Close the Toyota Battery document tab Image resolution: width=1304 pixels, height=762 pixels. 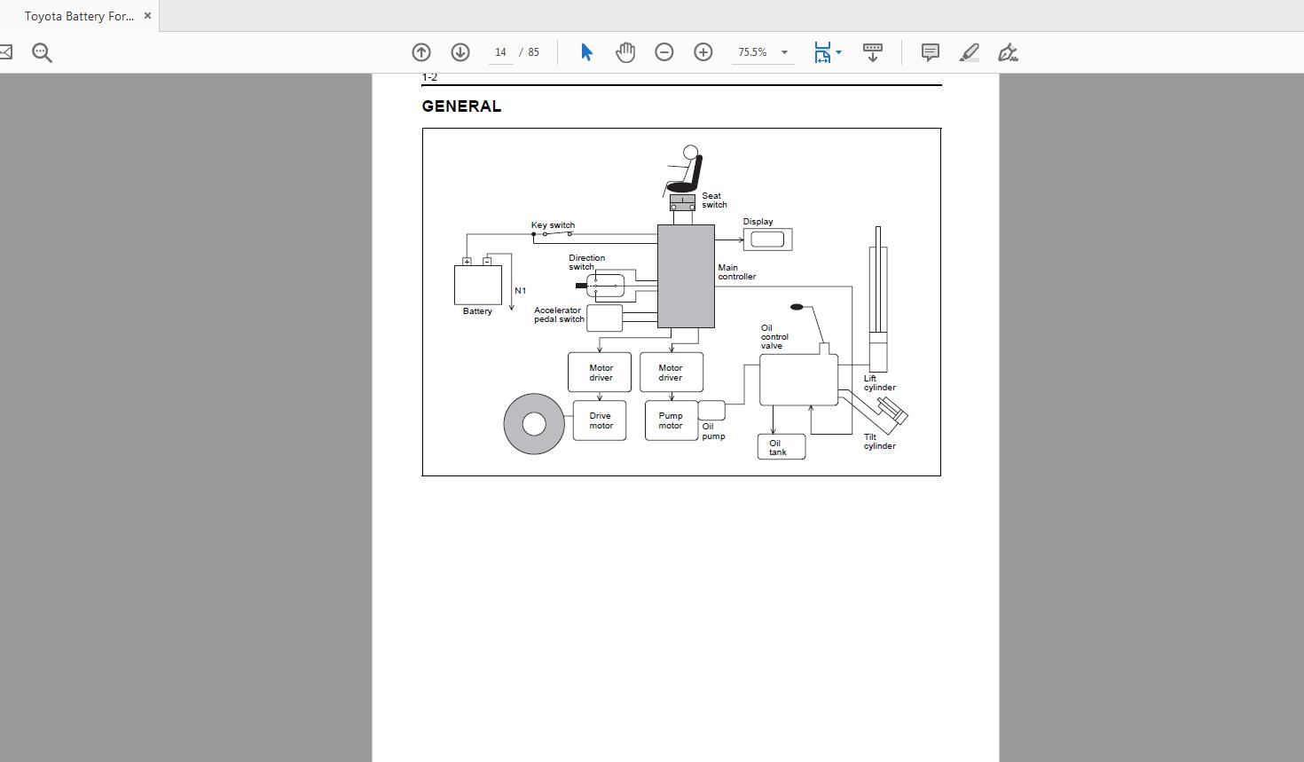point(147,16)
